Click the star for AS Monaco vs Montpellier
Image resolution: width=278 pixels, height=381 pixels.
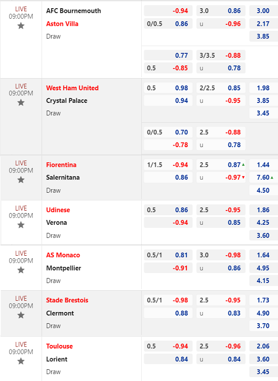tap(21, 270)
